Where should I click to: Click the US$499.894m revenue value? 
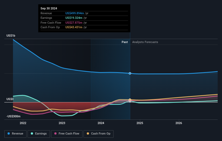75,13
